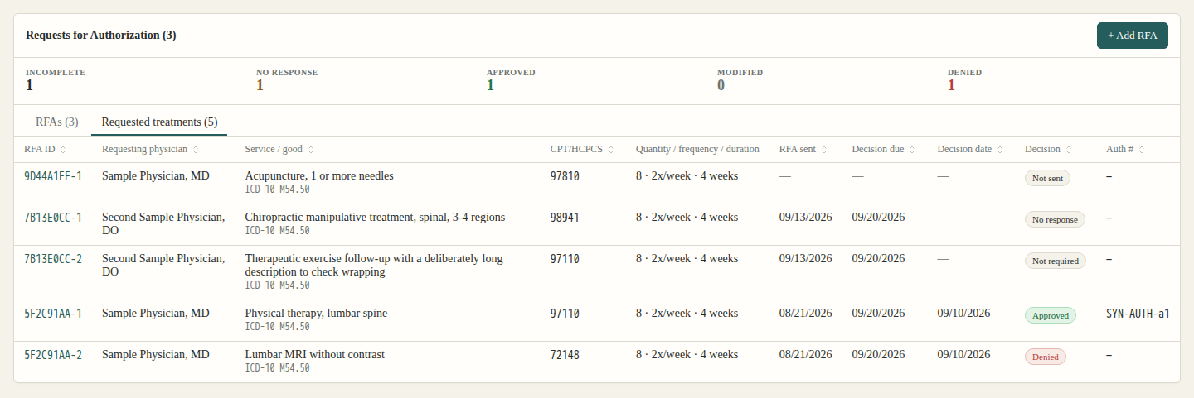Switch to the RFAs (3) tab
The height and width of the screenshot is (398, 1194).
pos(57,122)
